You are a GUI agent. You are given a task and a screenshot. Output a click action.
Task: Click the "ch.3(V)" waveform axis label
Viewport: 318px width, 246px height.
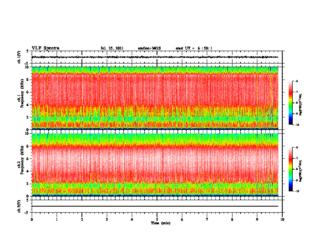(x=19, y=206)
